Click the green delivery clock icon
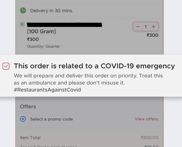 [23, 10]
